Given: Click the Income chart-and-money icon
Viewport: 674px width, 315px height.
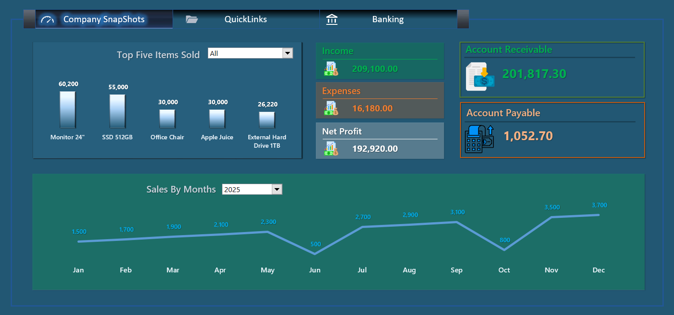Looking at the screenshot, I should [x=331, y=69].
